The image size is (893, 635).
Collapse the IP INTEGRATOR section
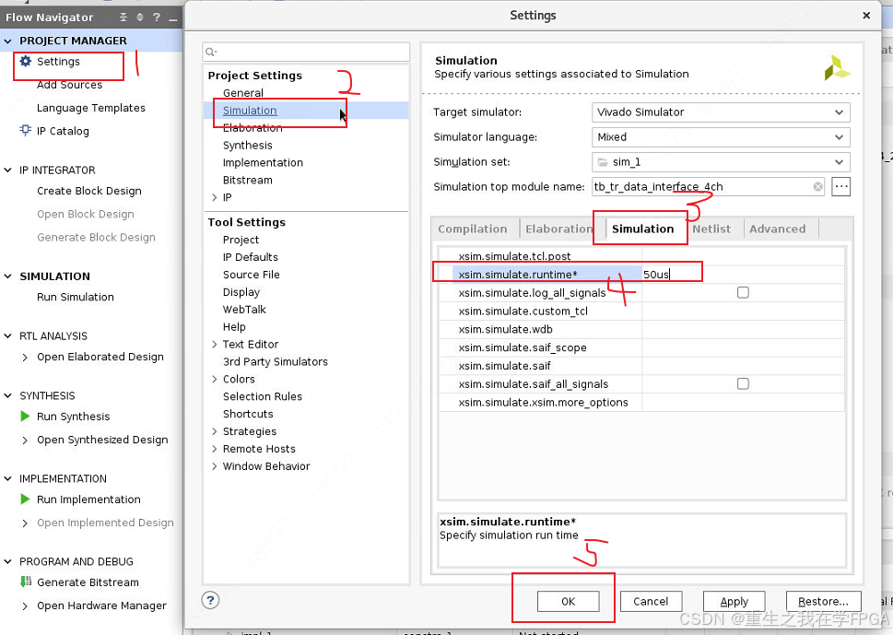pyautogui.click(x=8, y=170)
